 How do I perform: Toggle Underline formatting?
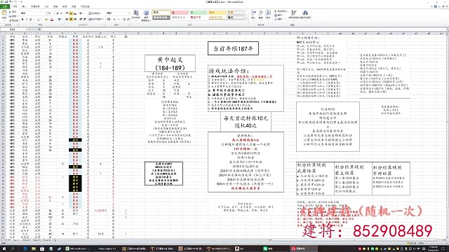30,20
